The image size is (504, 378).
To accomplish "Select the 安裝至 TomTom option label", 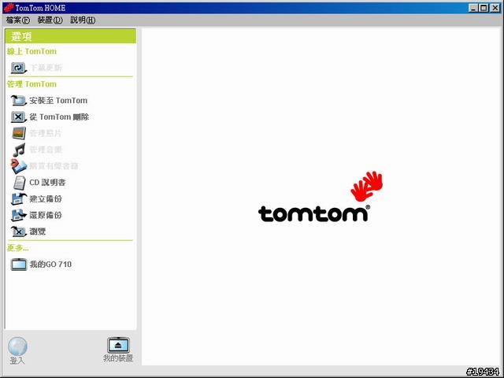I will coord(58,101).
